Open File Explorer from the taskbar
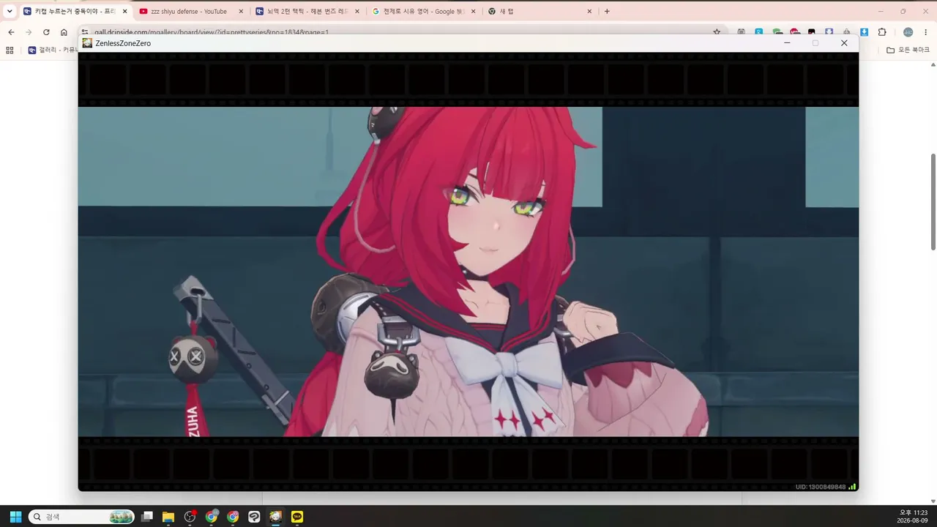The image size is (937, 527). [168, 517]
